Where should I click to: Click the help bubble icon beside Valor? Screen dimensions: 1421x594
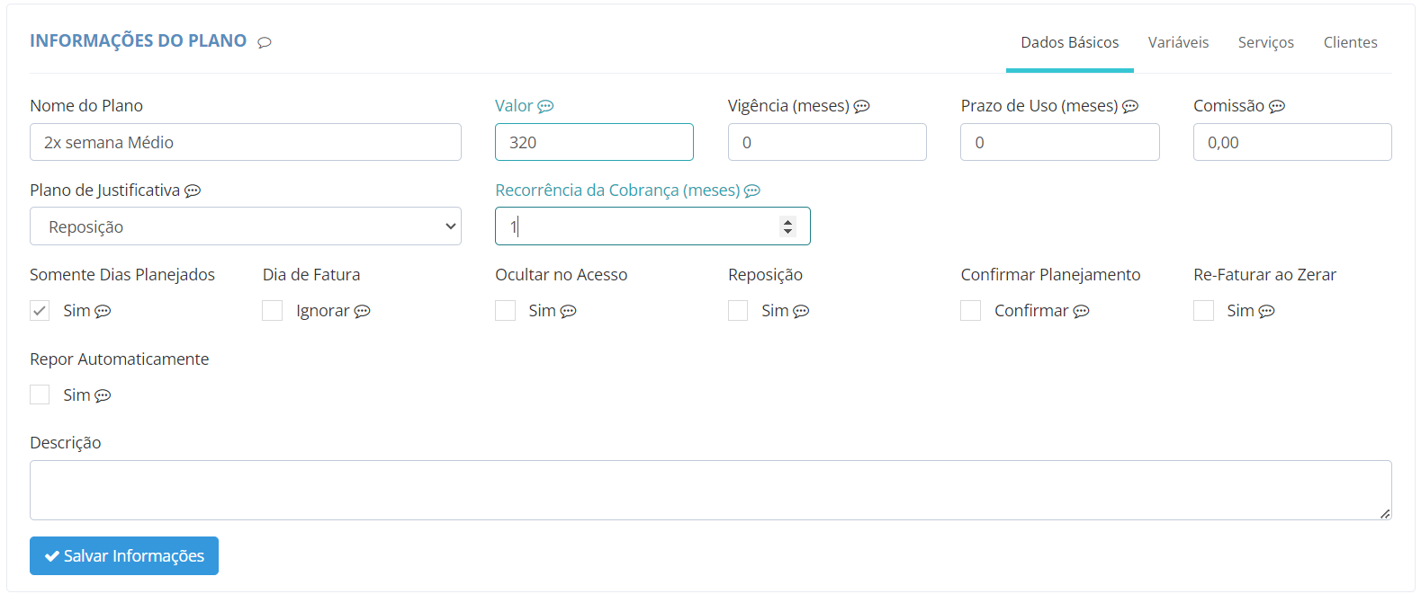pyautogui.click(x=545, y=106)
